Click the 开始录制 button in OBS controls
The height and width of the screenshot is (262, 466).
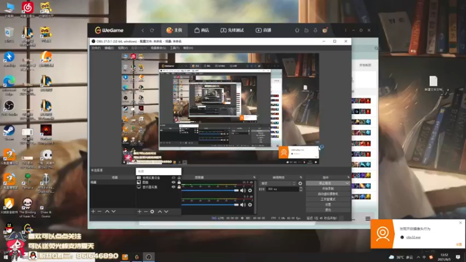(x=328, y=189)
